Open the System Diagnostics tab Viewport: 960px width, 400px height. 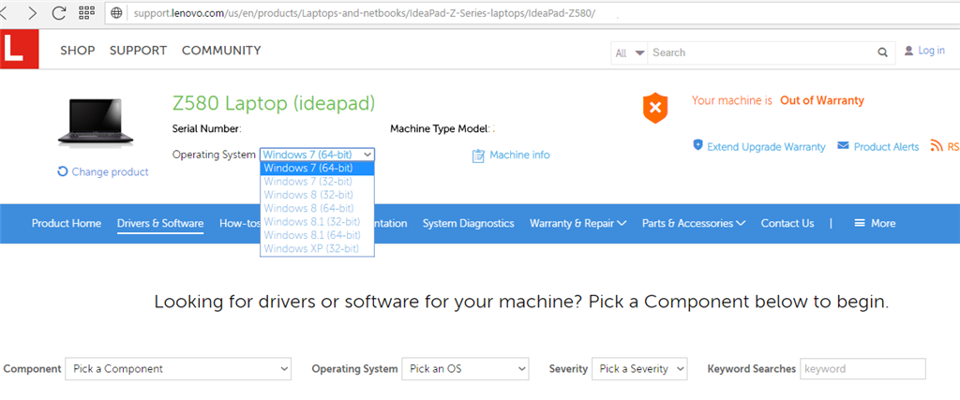469,223
